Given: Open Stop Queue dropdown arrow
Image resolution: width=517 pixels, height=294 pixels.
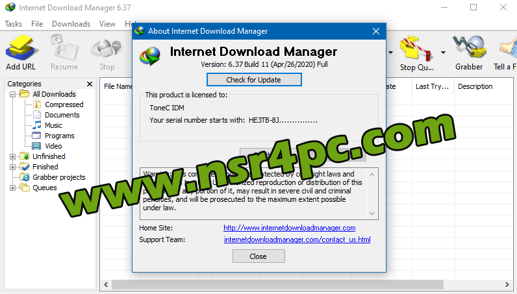Looking at the screenshot, I should [x=443, y=53].
